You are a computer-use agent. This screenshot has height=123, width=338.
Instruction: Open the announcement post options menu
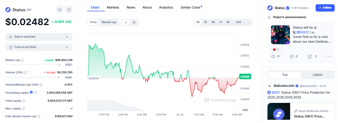pyautogui.click(x=329, y=56)
